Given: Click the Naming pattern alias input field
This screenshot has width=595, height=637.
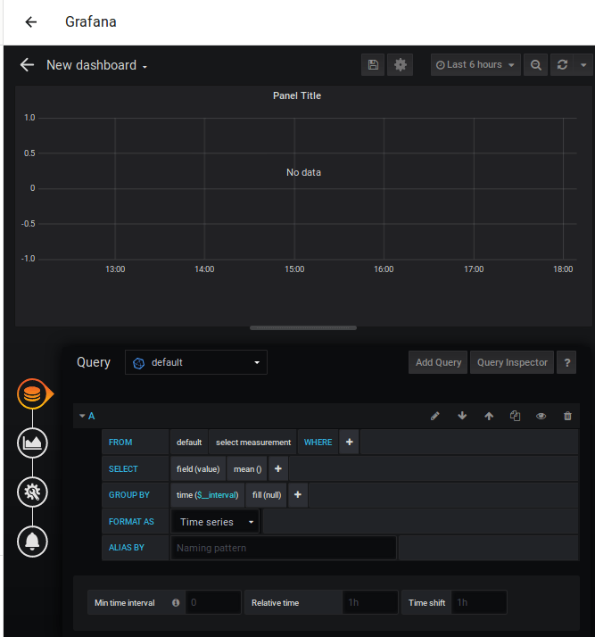Looking at the screenshot, I should (x=283, y=548).
